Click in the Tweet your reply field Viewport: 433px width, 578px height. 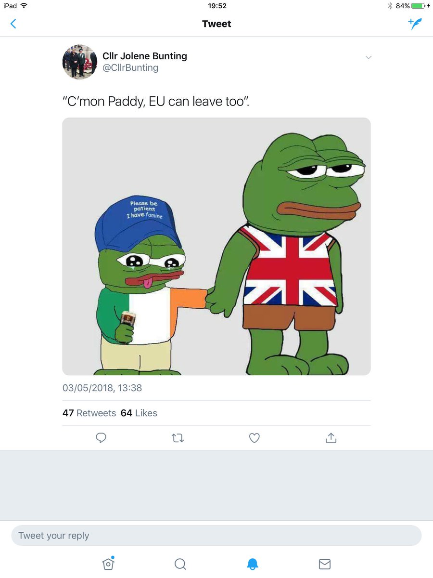[216, 536]
